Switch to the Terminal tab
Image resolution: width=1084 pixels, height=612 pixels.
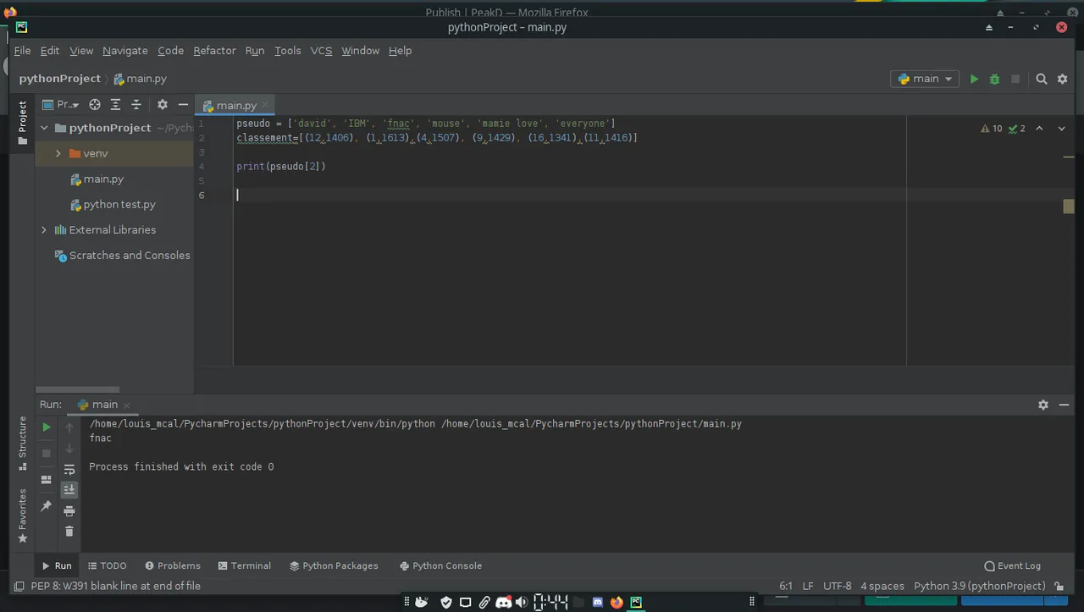245,565
